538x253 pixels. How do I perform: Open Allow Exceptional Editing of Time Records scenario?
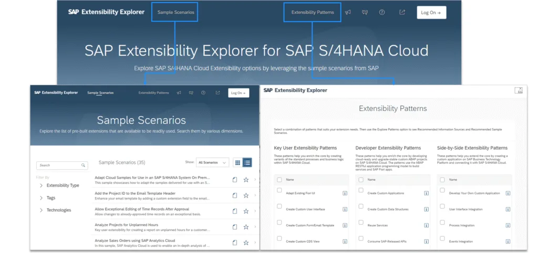point(142,209)
